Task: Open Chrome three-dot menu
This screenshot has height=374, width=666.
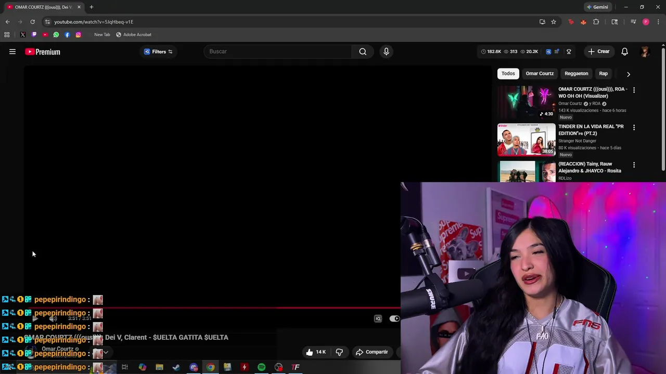Action: pos(658,22)
